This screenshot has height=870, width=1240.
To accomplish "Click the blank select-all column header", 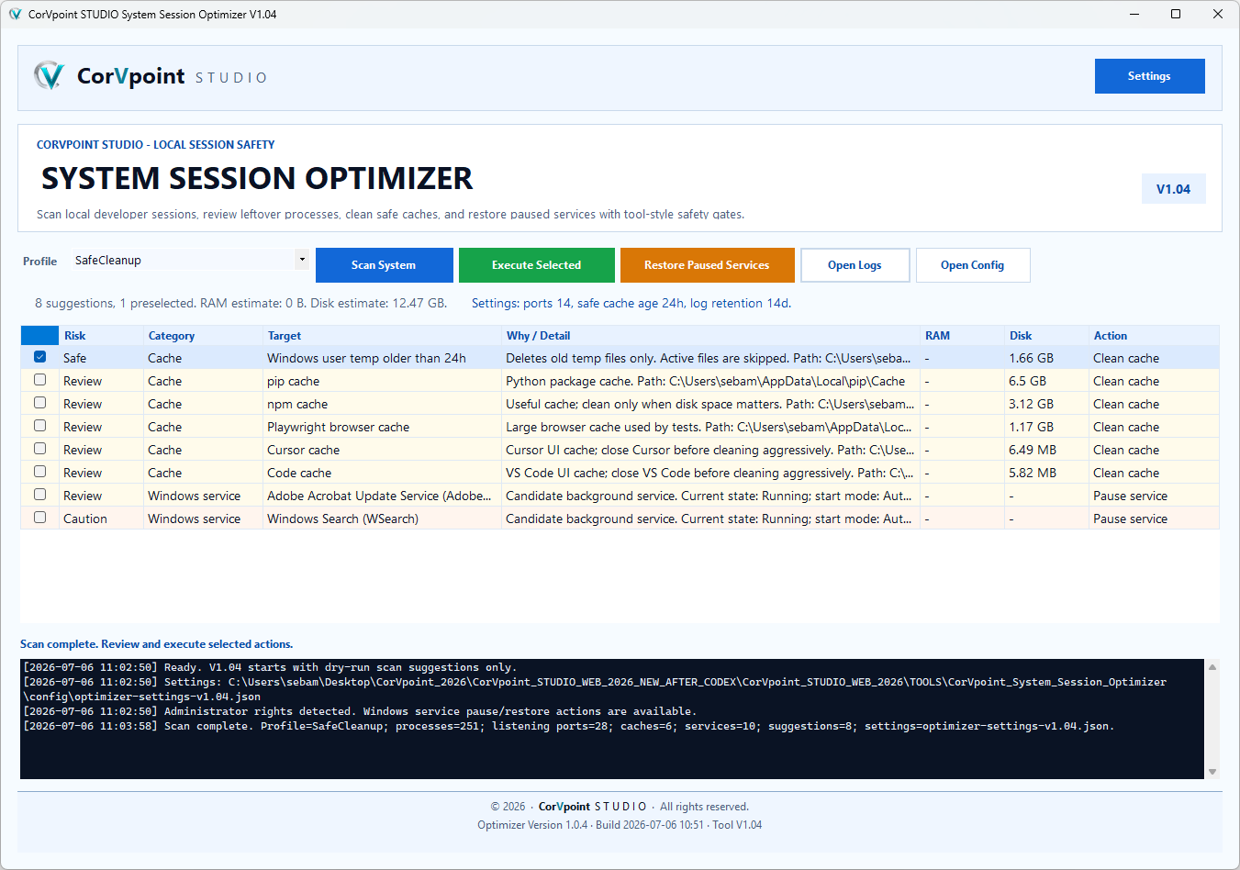I will coord(39,336).
